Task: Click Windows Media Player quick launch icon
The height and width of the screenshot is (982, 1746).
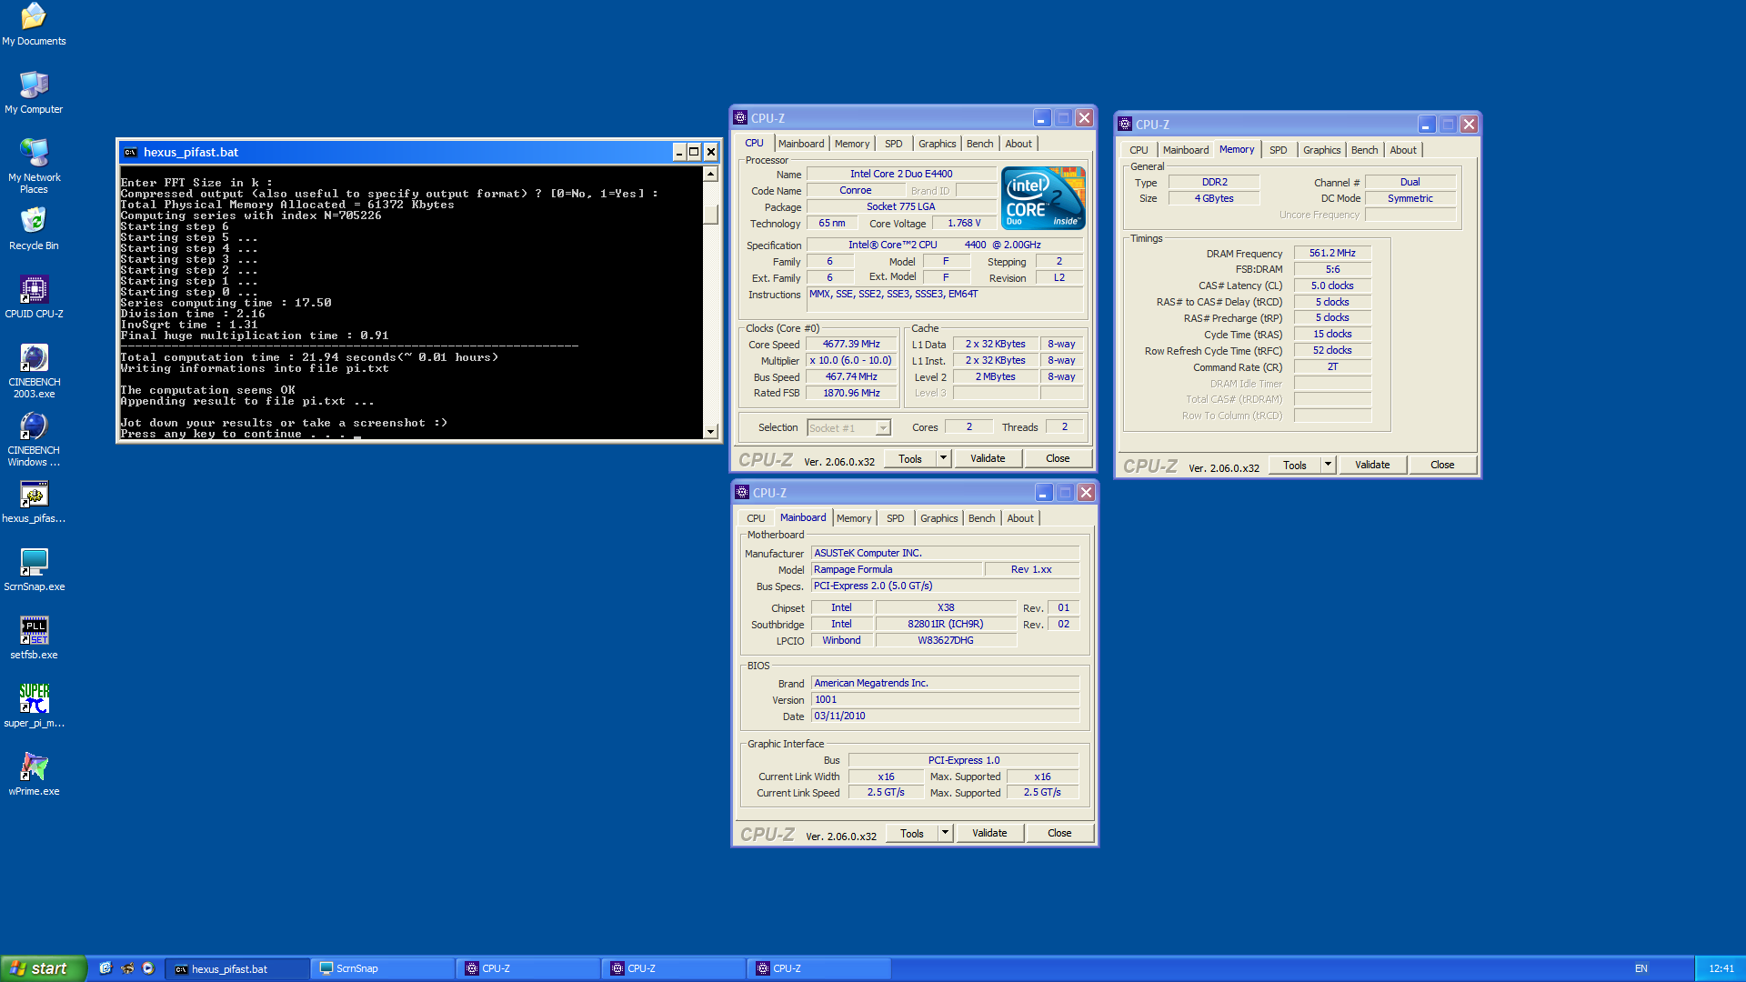Action: (148, 968)
